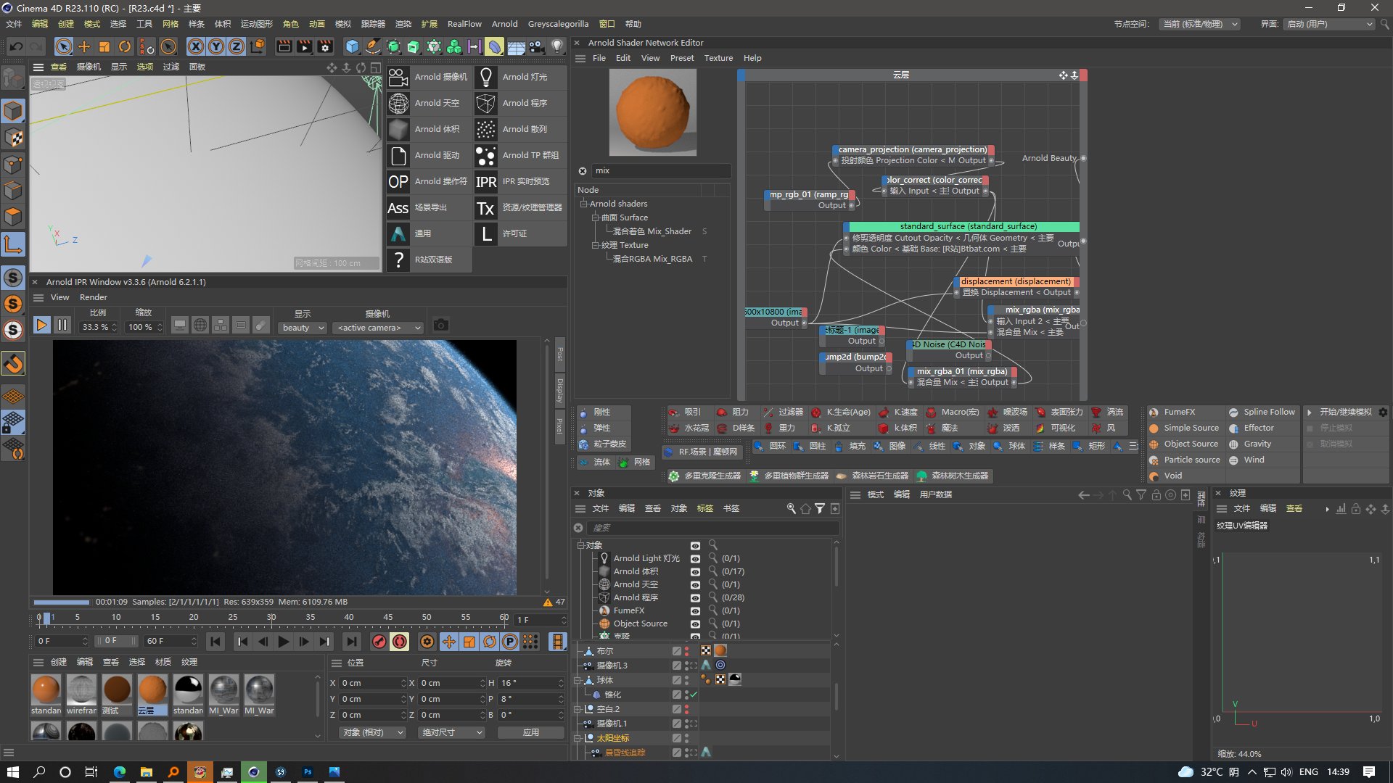Click the Arnold 摄像机 camera icon
This screenshot has height=783, width=1393.
tap(398, 77)
